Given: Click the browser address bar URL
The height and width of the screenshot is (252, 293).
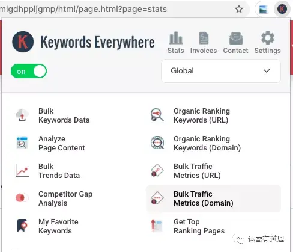Looking at the screenshot, I should [83, 9].
